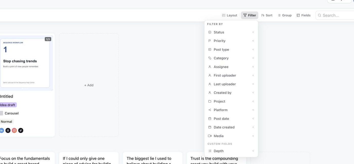Choose Platform in the filter menu
354x164 pixels.
point(231,110)
